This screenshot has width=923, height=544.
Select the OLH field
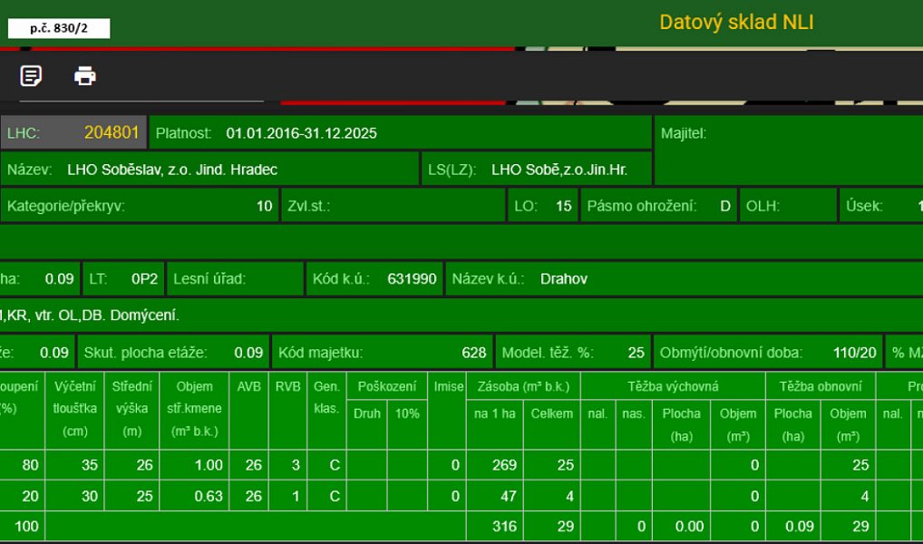point(788,206)
